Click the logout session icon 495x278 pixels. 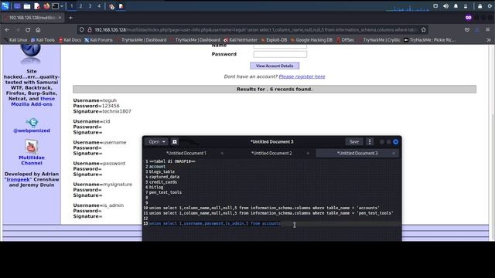(490, 6)
